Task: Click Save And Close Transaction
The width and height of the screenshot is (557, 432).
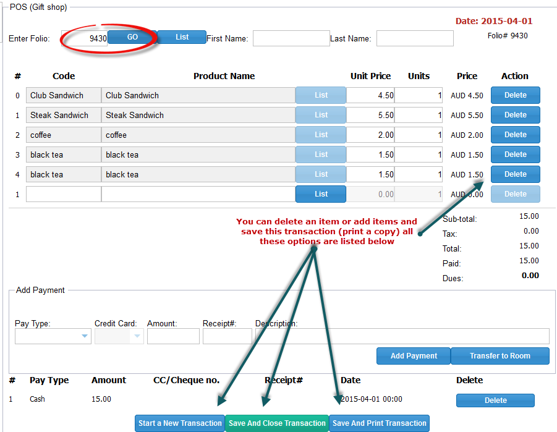Action: [x=277, y=423]
